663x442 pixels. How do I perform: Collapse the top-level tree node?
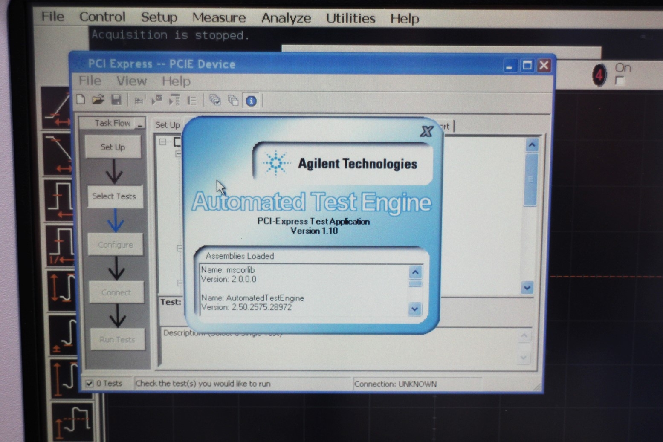click(x=163, y=142)
